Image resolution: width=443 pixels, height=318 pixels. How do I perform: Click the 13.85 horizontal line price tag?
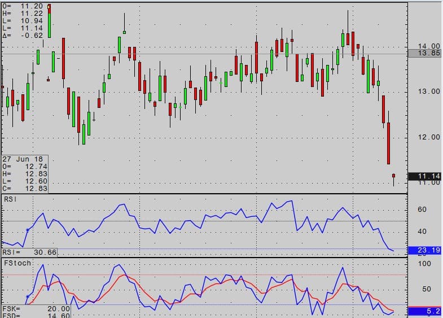tap(425, 53)
